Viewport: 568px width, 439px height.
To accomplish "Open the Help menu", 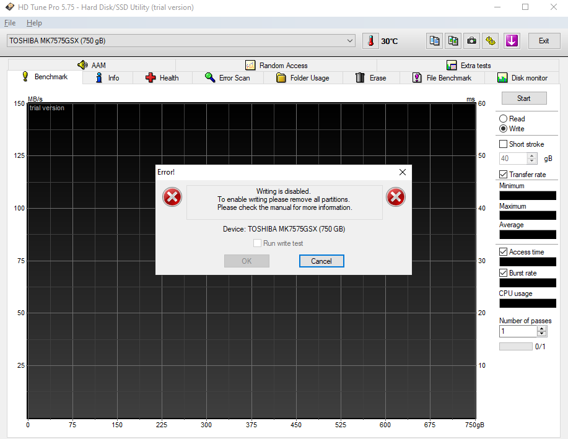I will click(x=34, y=23).
